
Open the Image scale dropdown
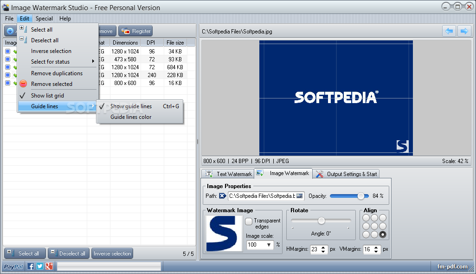(x=269, y=245)
